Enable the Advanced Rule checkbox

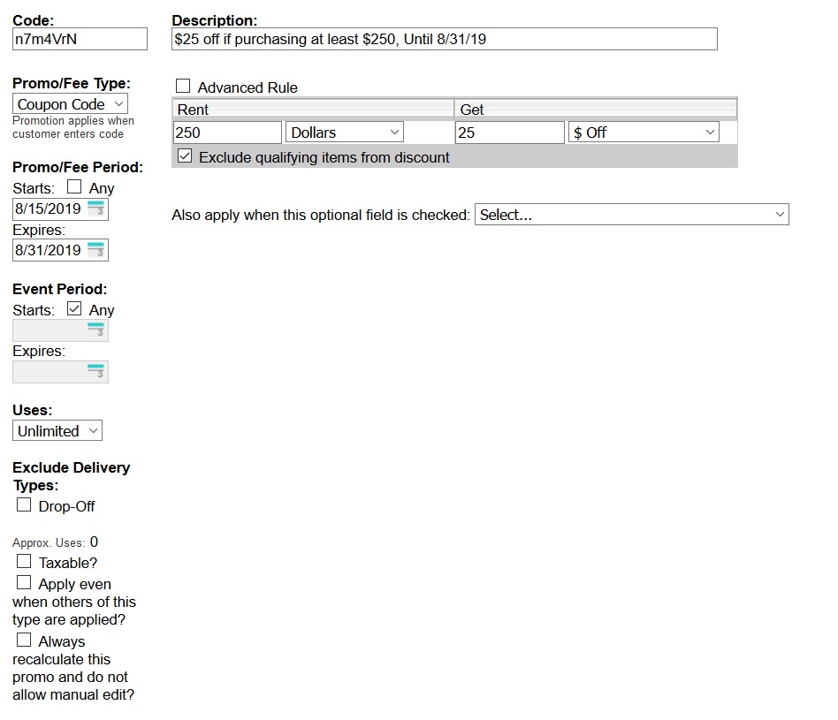[183, 87]
